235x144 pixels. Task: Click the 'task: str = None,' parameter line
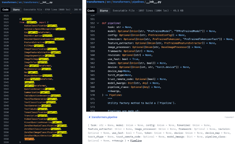[120, 27]
